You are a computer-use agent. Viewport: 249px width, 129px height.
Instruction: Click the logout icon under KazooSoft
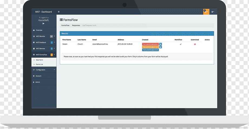(43, 24)
